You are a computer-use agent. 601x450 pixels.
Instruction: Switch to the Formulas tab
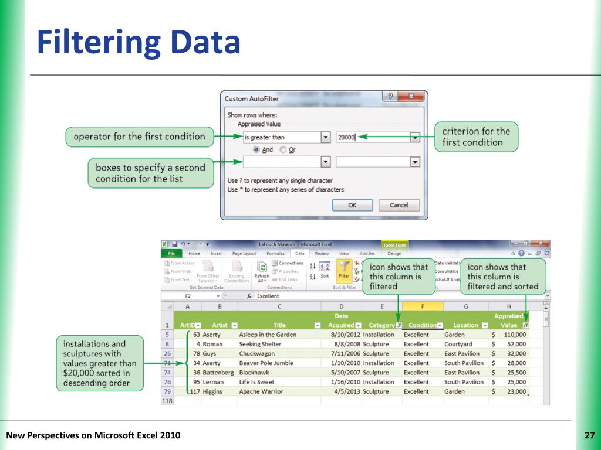(276, 253)
